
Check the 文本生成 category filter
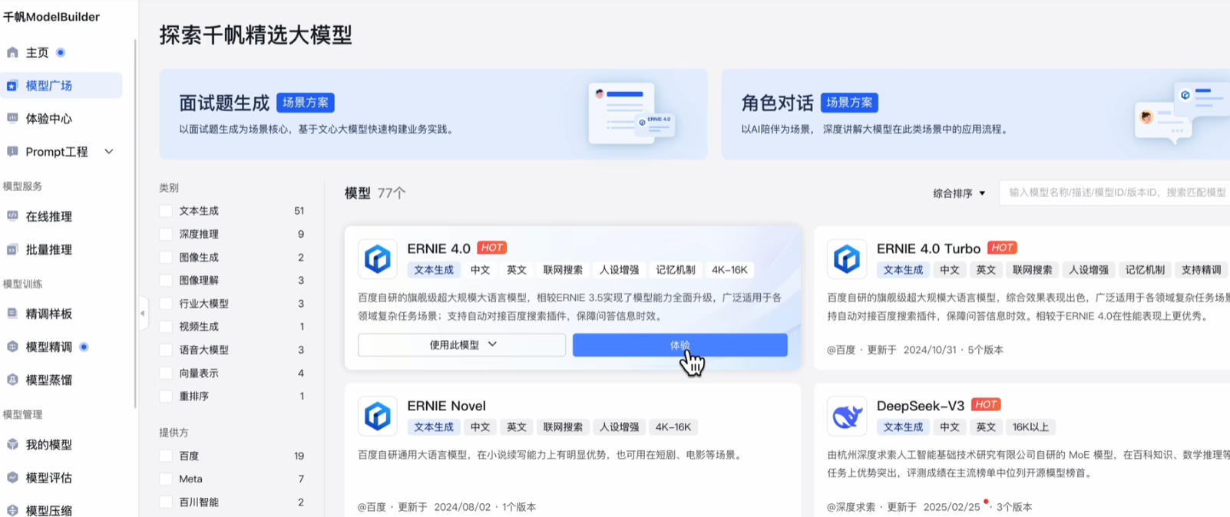pyautogui.click(x=166, y=211)
